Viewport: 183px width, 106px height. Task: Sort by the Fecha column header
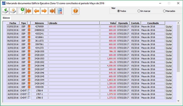pos(12,23)
